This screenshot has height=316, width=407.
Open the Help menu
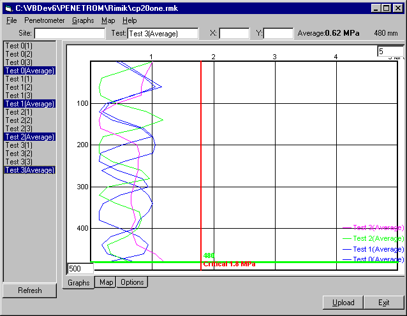coord(129,20)
